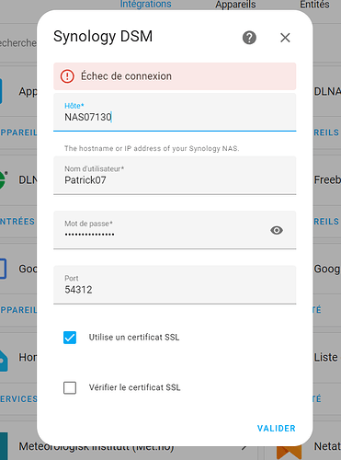341x460 pixels.
Task: Click the VALIDER button
Action: coord(277,428)
